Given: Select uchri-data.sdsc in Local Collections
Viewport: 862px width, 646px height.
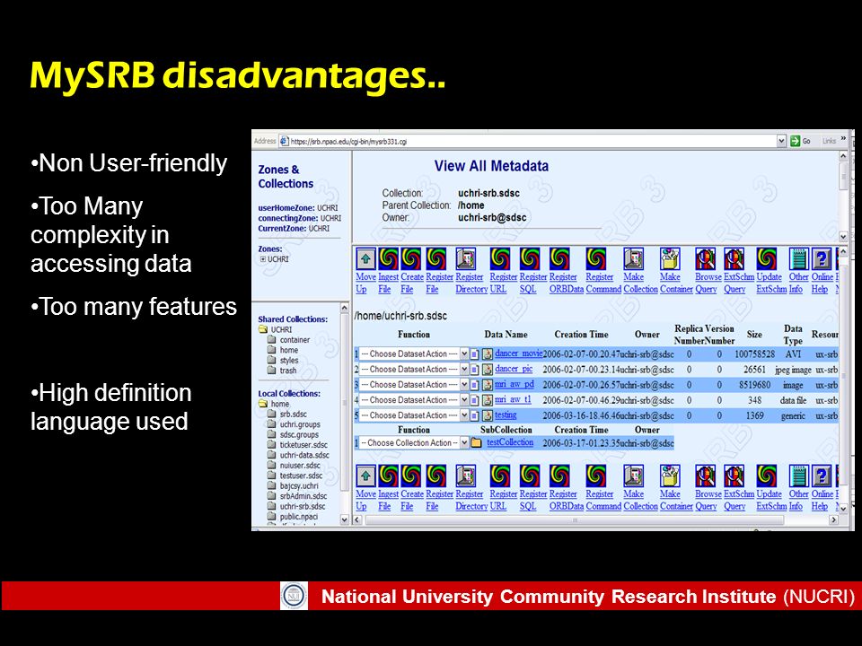Looking at the screenshot, I should point(304,456).
